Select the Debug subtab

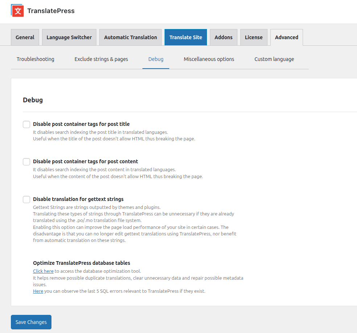156,59
